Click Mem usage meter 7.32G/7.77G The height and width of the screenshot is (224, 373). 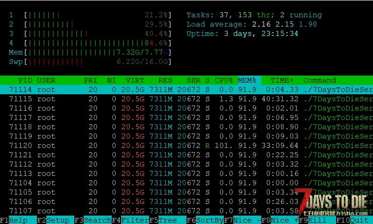(x=90, y=52)
